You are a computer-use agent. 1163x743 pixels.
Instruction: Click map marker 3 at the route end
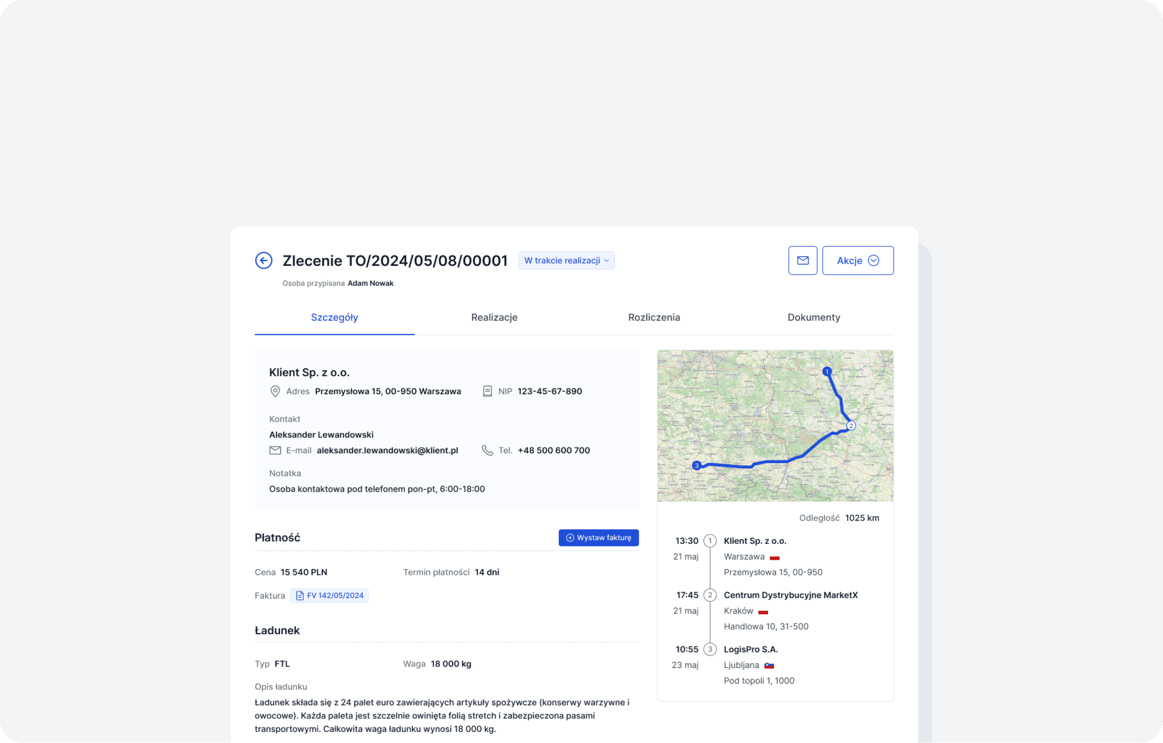pos(697,465)
